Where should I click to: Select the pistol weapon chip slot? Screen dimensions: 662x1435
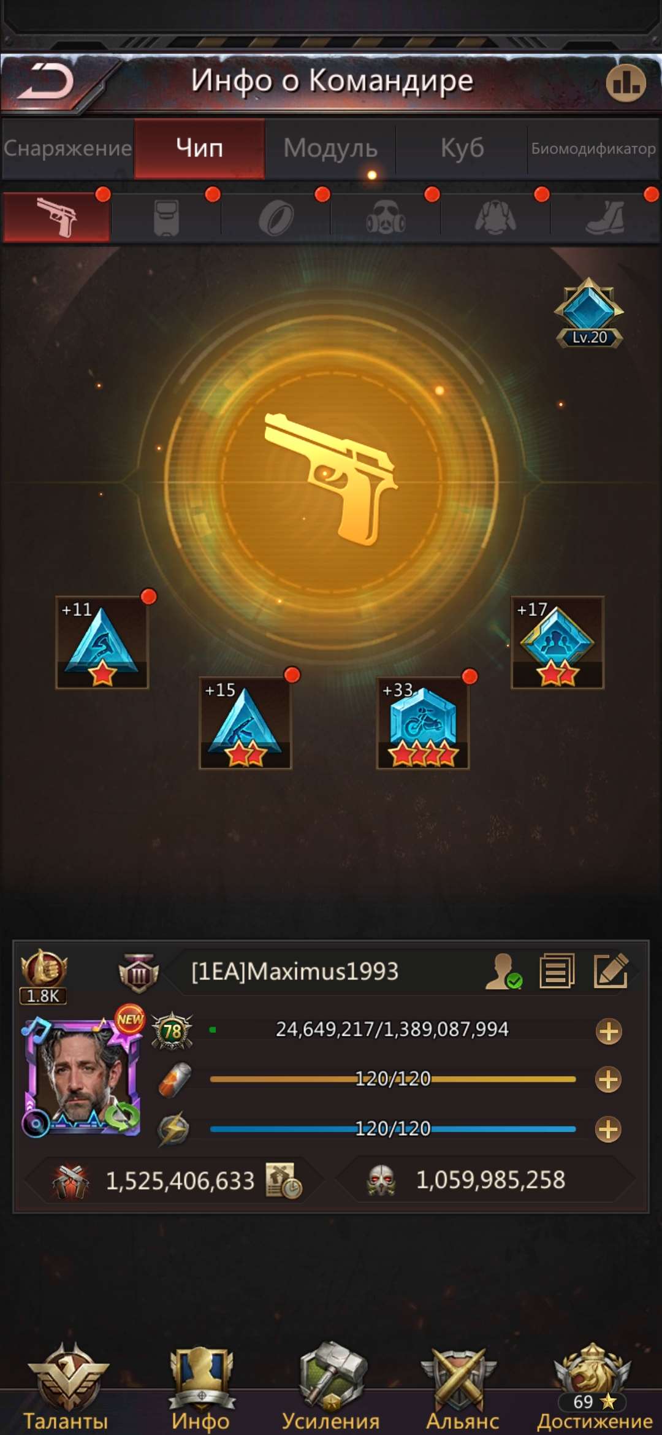[x=56, y=217]
